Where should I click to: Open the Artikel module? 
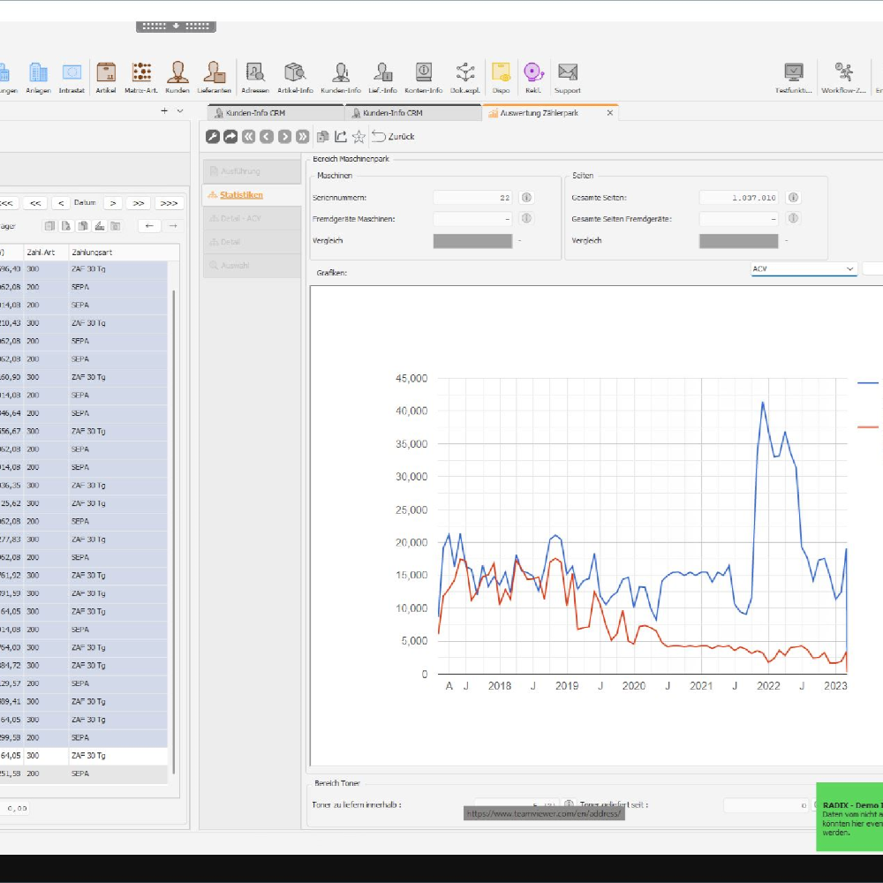(106, 77)
